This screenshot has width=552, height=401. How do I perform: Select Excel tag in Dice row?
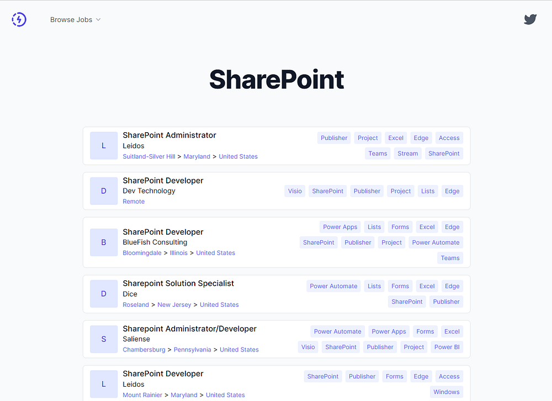[x=427, y=286]
